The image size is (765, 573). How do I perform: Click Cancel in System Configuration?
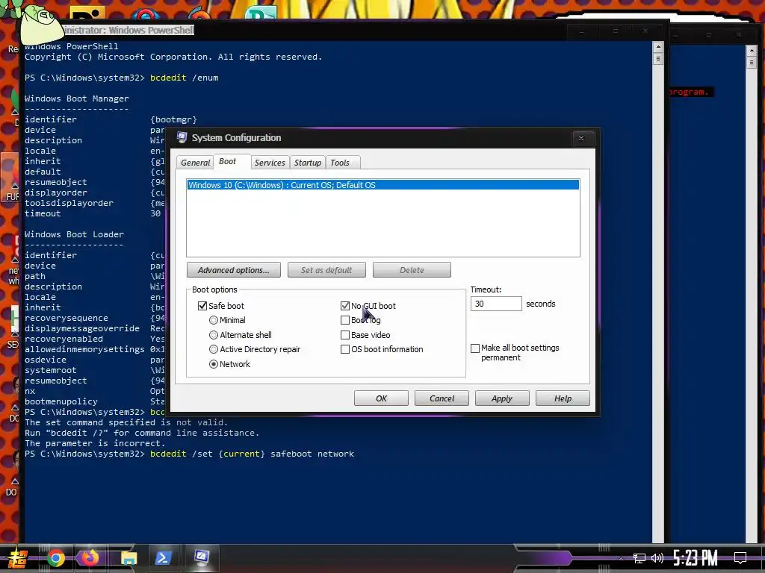[442, 398]
